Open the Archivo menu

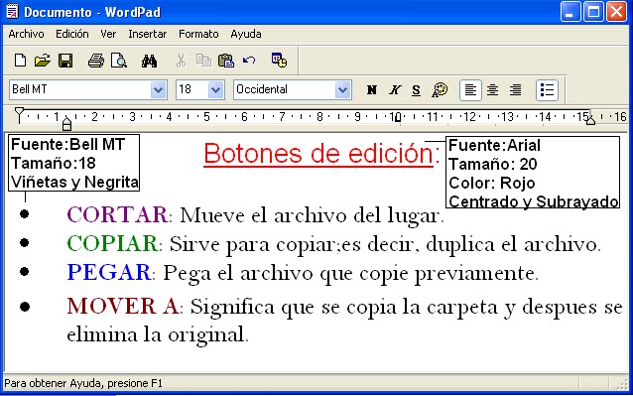click(26, 34)
